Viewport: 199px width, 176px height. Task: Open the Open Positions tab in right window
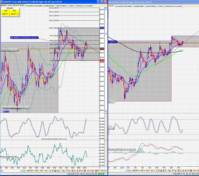coord(151,6)
